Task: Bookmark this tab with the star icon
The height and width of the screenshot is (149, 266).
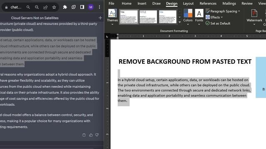Action: [x=54, y=7]
